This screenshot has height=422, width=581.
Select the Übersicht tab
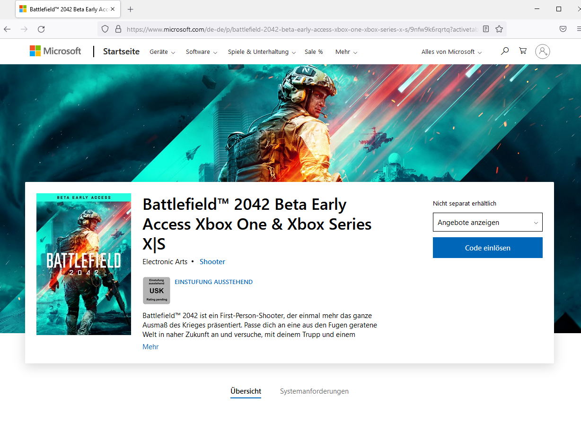pyautogui.click(x=246, y=391)
